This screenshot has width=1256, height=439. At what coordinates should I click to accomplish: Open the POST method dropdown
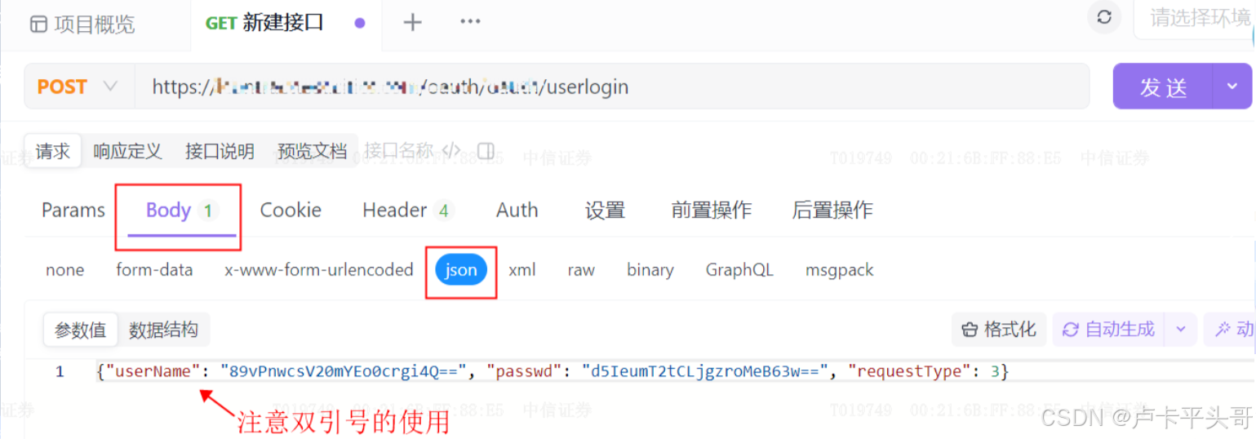click(79, 86)
